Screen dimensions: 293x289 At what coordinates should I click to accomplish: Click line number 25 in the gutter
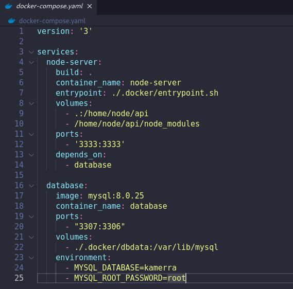pos(19,278)
